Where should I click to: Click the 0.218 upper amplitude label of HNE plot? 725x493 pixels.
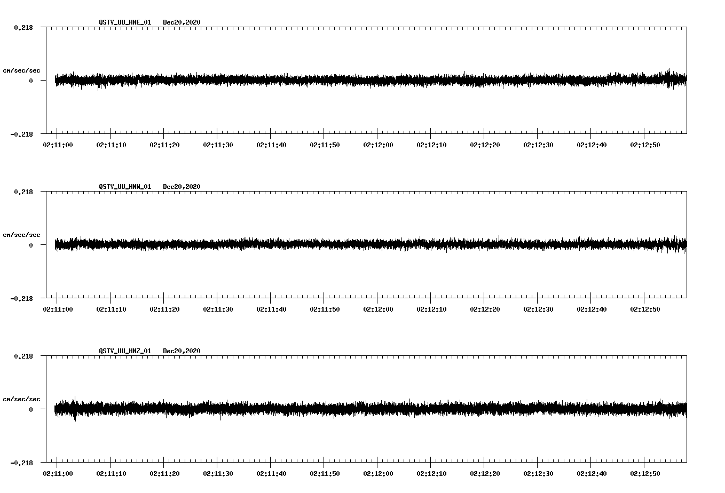pyautogui.click(x=23, y=27)
